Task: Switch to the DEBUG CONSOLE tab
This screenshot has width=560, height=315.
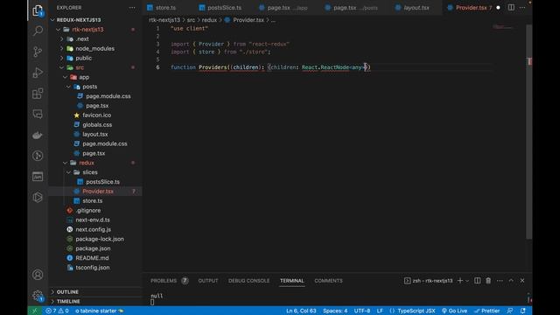Action: tap(248, 281)
